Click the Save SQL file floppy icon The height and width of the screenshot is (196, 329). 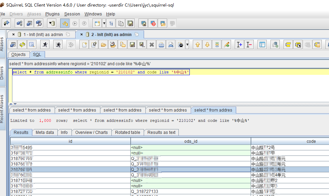132,45
